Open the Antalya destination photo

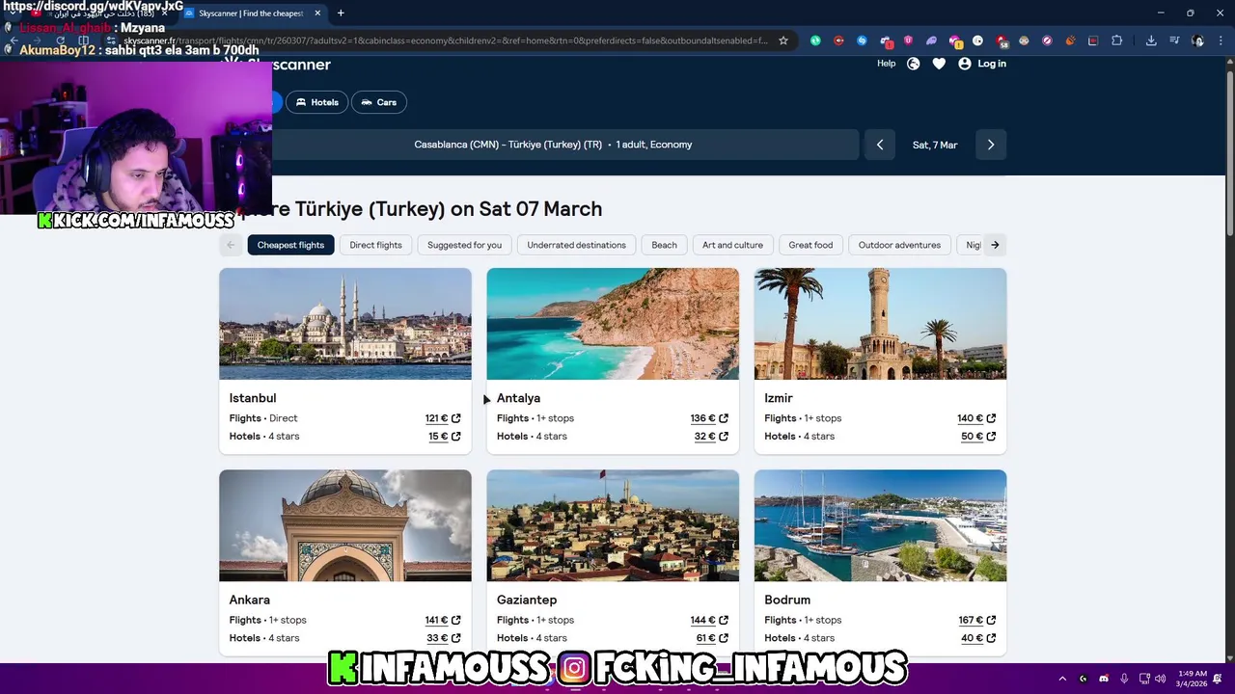[613, 324]
